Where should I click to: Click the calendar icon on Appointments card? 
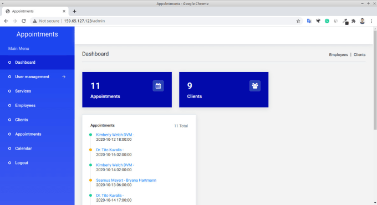coord(158,86)
